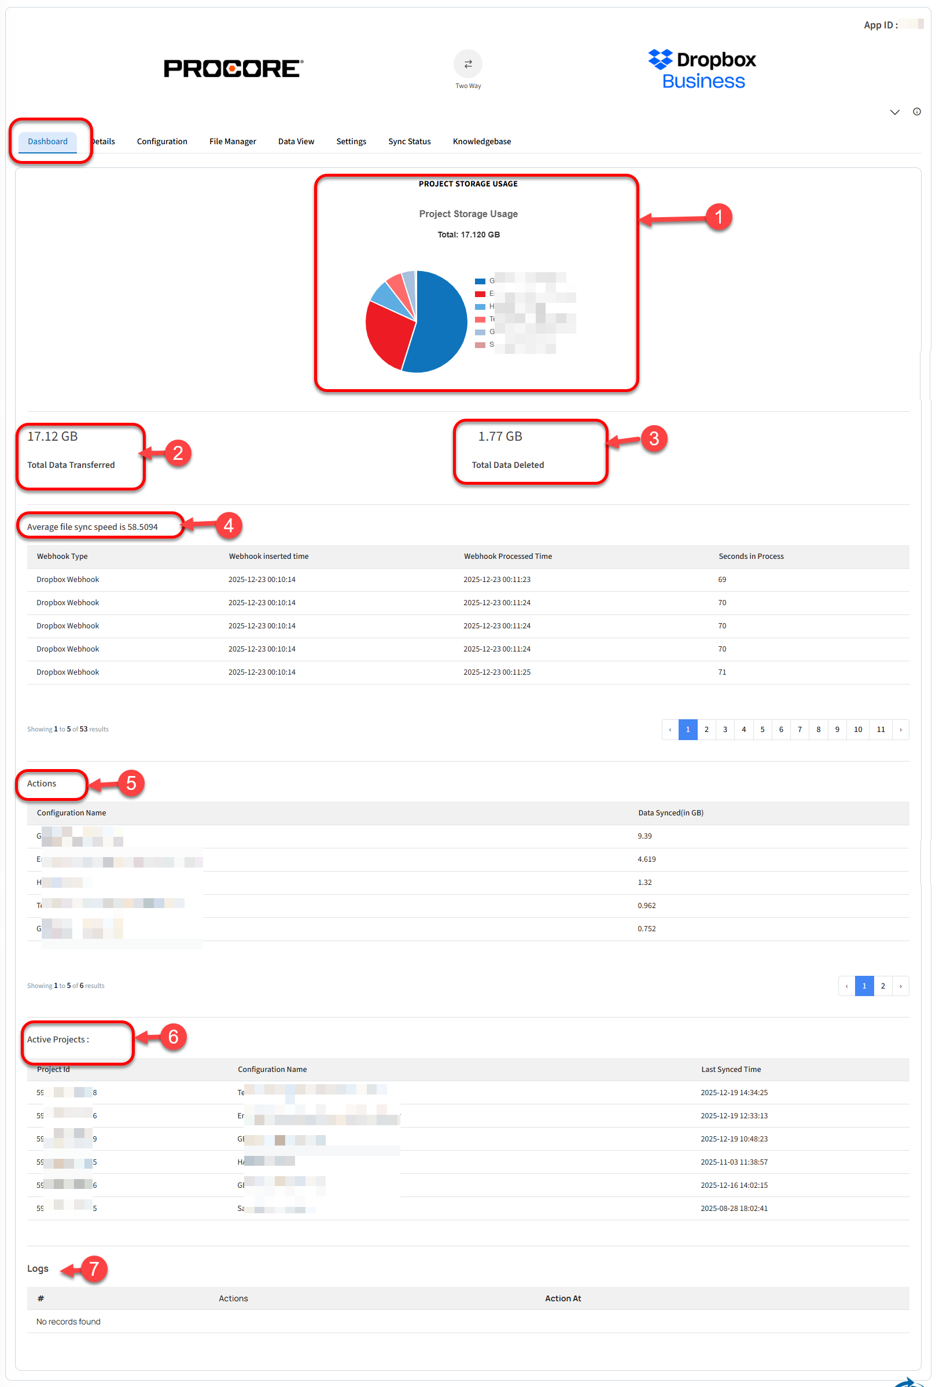Select page 2 in Actions pagination
The width and height of the screenshot is (943, 1387).
click(882, 986)
